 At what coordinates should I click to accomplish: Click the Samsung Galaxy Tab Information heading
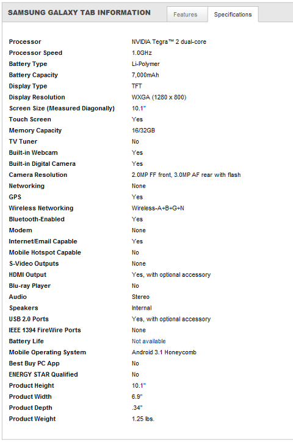click(x=79, y=13)
